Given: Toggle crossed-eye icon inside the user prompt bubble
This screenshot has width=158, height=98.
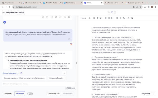Looking at the screenshot, I should click(69, 39).
